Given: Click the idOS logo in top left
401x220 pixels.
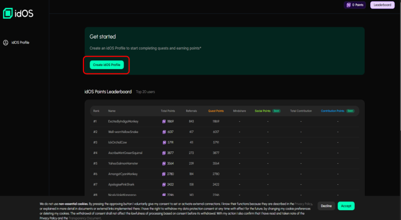Looking at the screenshot, I should [18, 13].
